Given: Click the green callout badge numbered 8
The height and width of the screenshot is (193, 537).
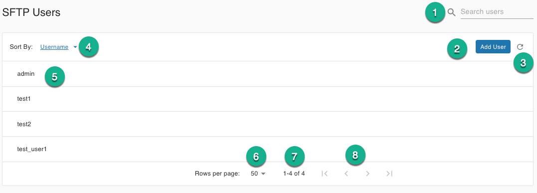Looking at the screenshot, I should point(355,155).
